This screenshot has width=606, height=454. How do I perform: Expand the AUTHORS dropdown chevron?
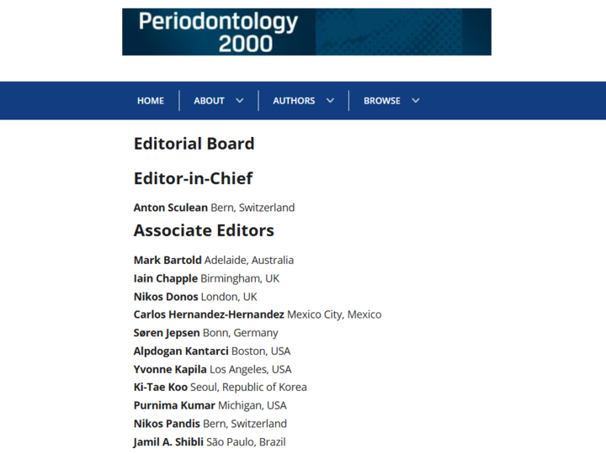click(x=330, y=101)
